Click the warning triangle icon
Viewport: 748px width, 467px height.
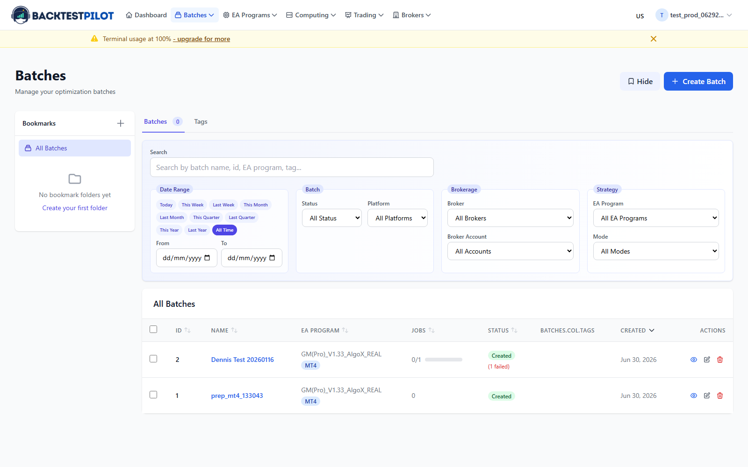[x=94, y=39]
